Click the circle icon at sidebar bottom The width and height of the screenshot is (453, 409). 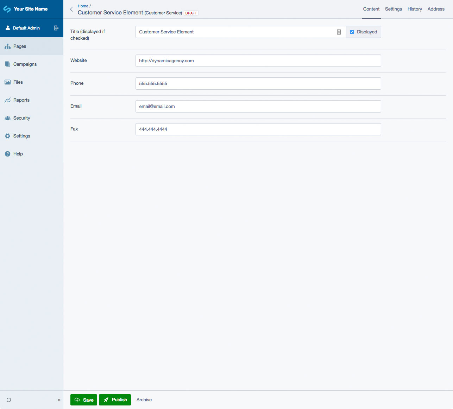point(9,400)
